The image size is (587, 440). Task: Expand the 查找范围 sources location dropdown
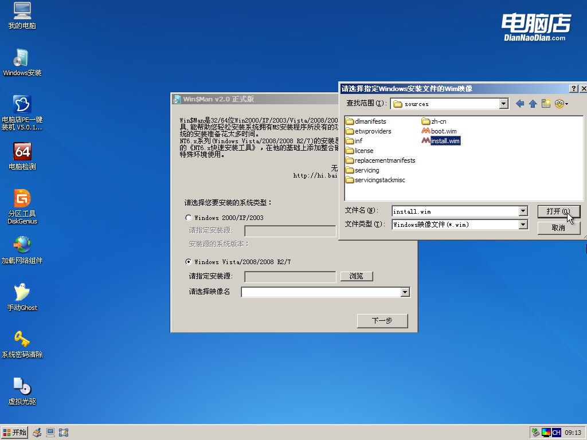pos(504,104)
